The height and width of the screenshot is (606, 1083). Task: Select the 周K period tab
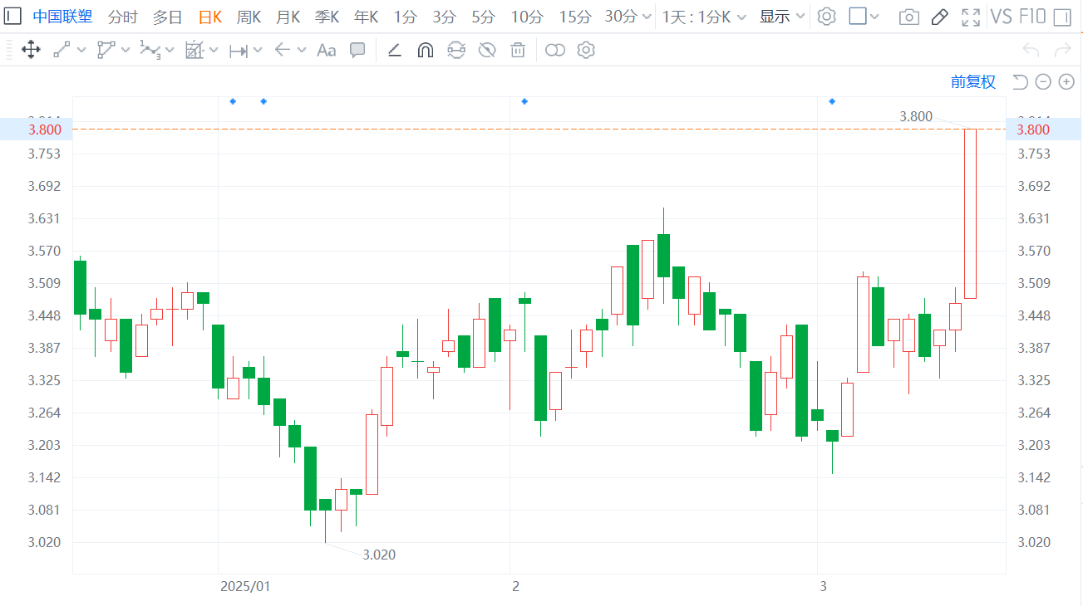tap(249, 17)
